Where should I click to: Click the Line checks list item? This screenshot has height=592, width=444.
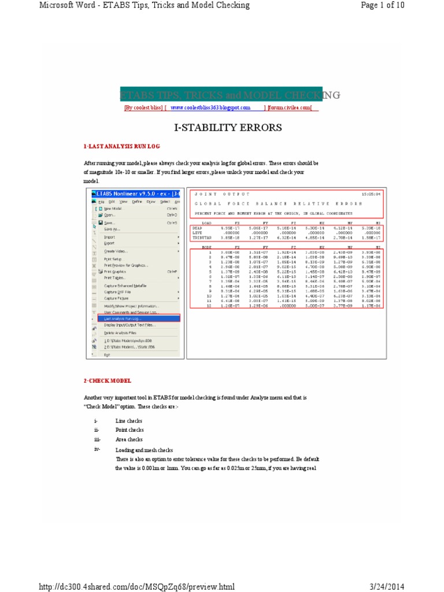(x=129, y=421)
